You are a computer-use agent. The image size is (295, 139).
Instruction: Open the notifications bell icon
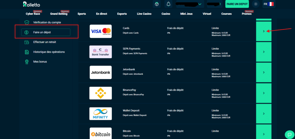(168, 4)
